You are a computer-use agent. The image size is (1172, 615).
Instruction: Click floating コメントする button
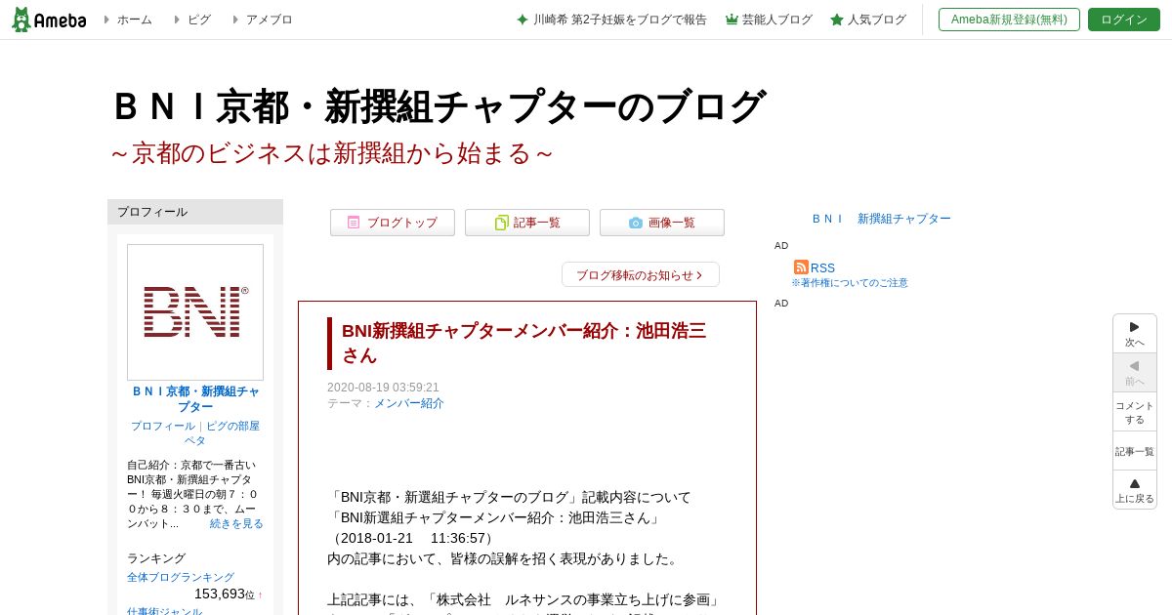click(1135, 412)
